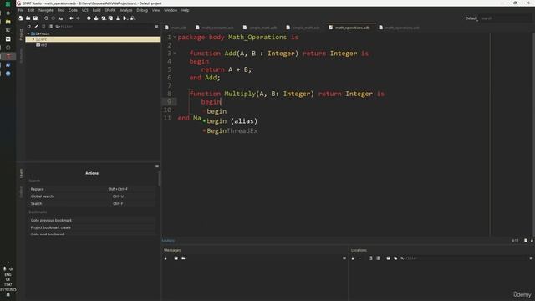Click the clear messages icon in Messages

pyautogui.click(x=166, y=258)
